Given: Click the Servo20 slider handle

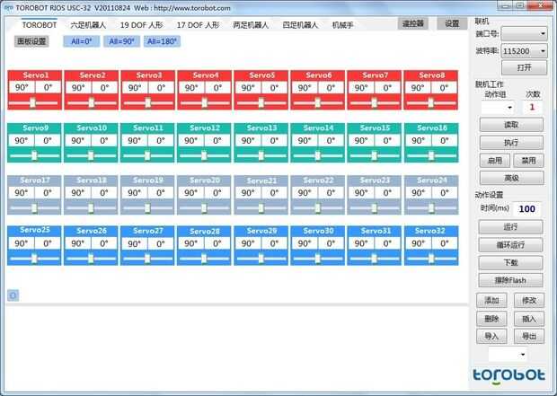Looking at the screenshot, I should [x=204, y=207].
